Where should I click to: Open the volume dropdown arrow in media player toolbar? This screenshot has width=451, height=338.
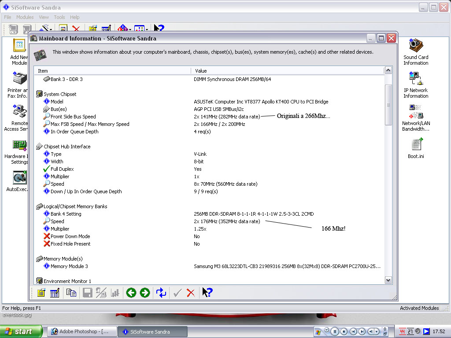click(377, 332)
